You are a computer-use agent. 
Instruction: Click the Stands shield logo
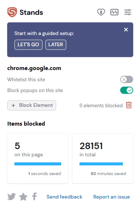pyautogui.click(x=12, y=12)
